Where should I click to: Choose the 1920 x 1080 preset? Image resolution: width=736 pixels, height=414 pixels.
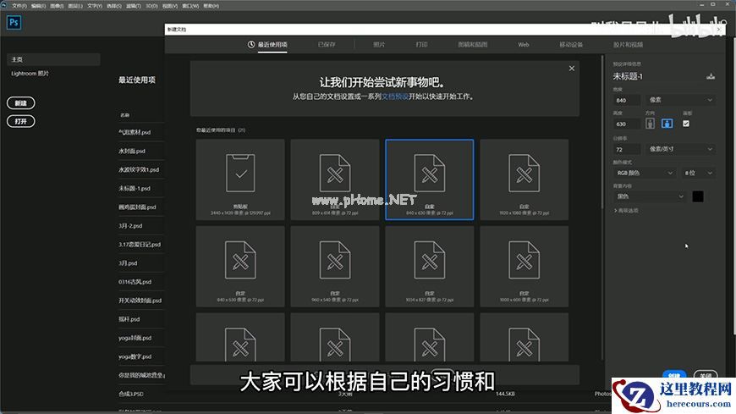[525, 179]
